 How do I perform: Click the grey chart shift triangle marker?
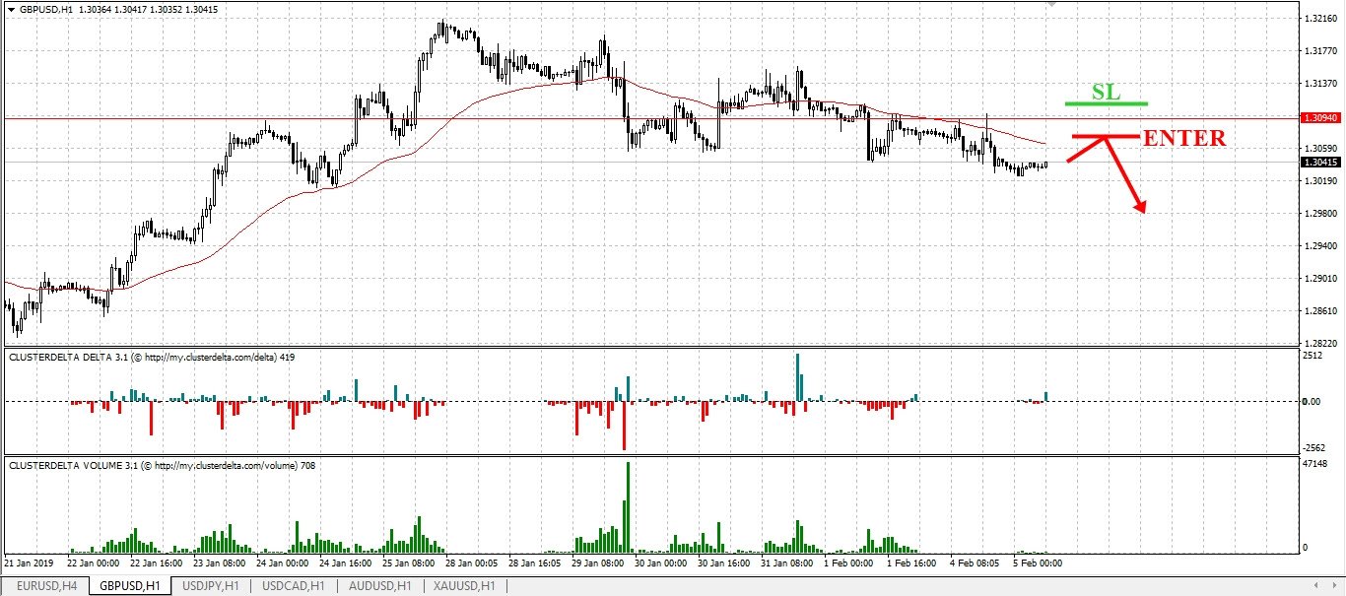click(x=1052, y=5)
